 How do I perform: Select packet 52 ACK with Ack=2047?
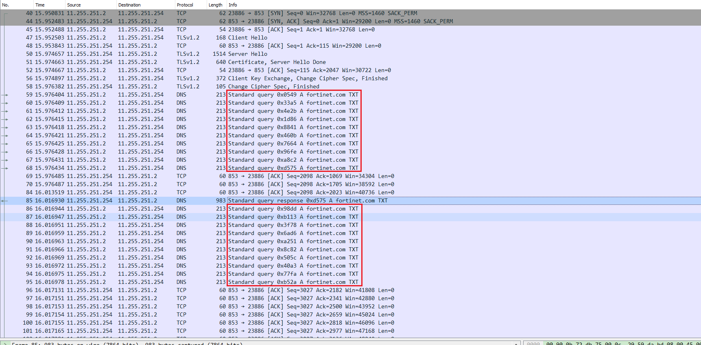350,70
